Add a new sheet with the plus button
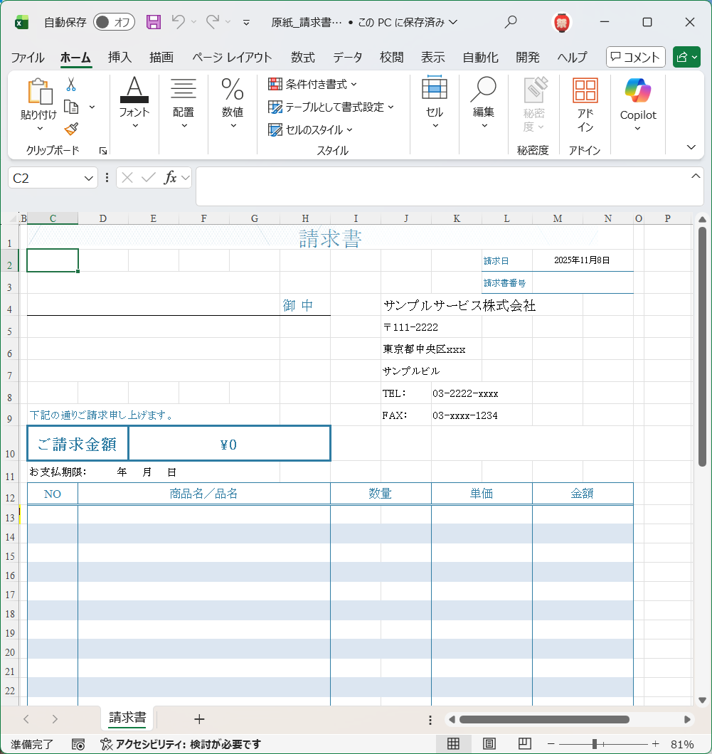The image size is (712, 754). (200, 719)
